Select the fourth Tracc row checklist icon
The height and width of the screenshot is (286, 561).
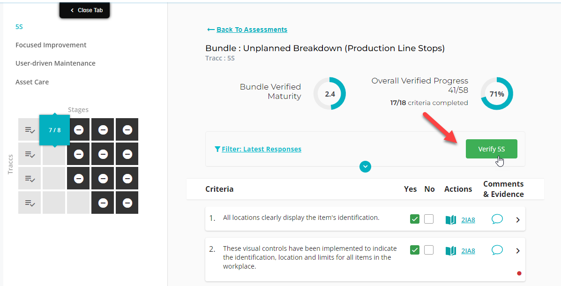pyautogui.click(x=30, y=203)
